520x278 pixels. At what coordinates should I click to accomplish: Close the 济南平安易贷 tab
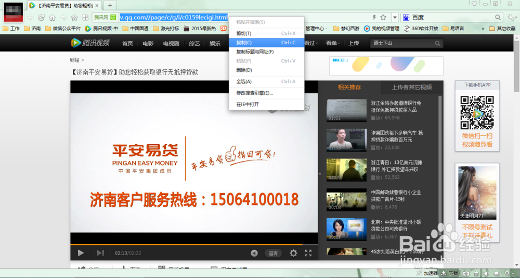click(x=97, y=5)
